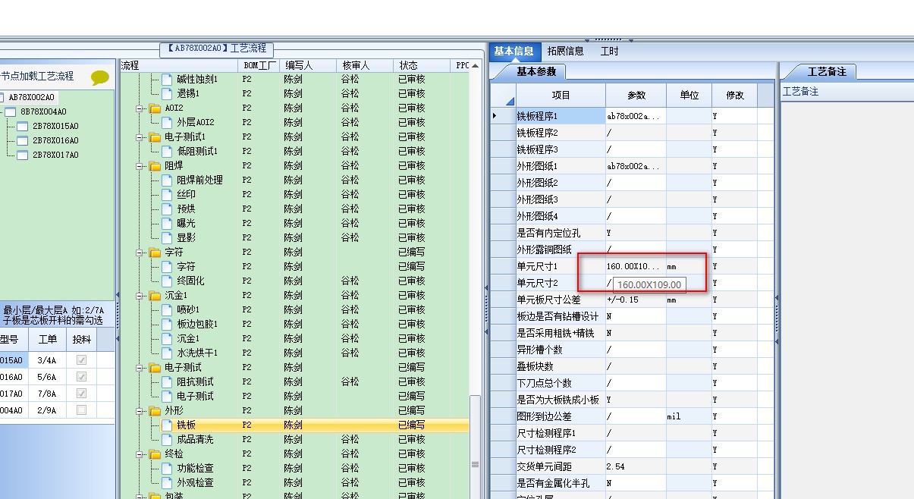Toggle 投料 checkbox for work order 5/6A
914x499 pixels.
(x=81, y=377)
